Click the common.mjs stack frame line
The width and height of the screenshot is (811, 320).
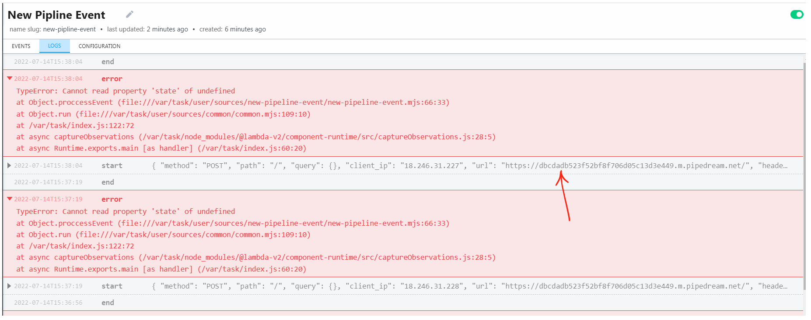[164, 114]
